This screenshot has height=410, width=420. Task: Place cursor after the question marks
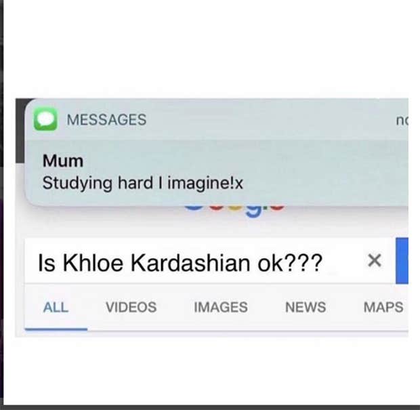[x=323, y=263]
